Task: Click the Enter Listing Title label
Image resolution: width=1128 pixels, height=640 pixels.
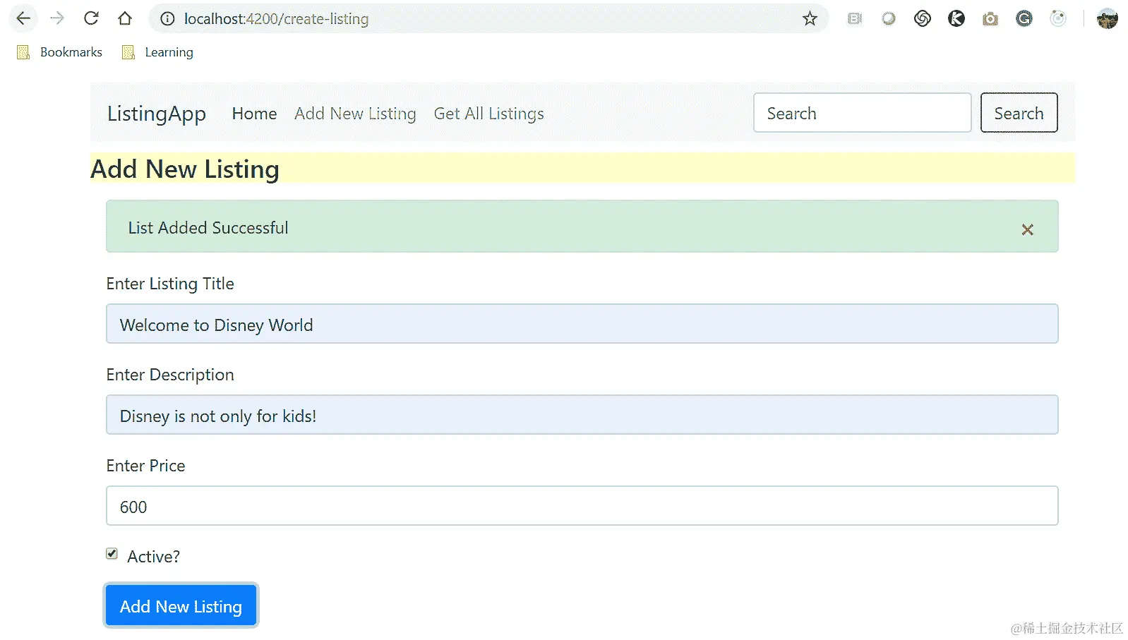Action: [x=170, y=284]
